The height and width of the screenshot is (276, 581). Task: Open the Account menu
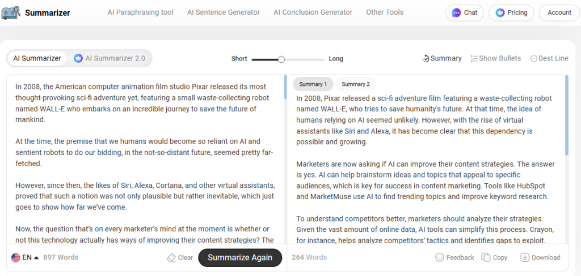pos(559,12)
